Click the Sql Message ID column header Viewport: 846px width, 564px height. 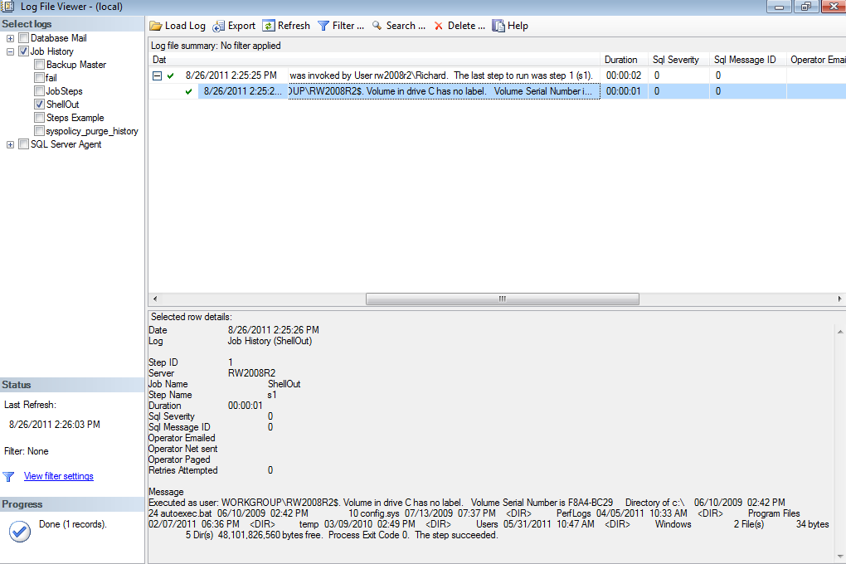point(748,60)
